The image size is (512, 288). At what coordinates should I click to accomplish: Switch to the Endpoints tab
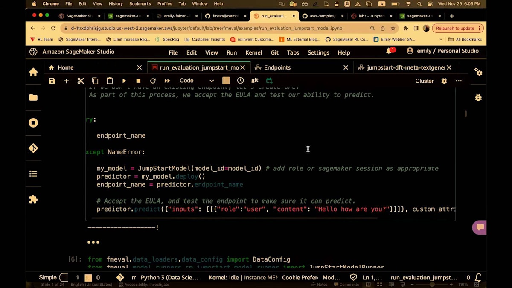[277, 67]
